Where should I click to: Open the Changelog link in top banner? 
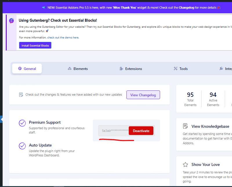pos(186,8)
